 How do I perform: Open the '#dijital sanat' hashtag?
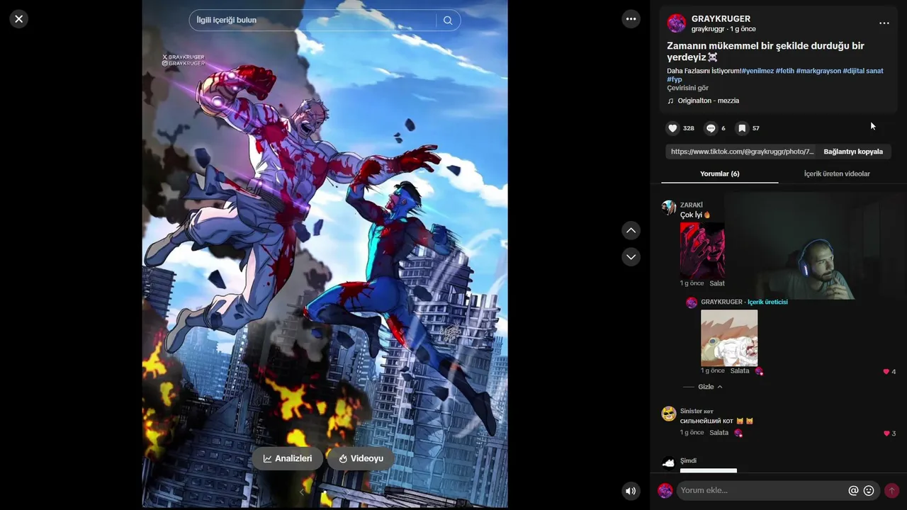coord(863,71)
